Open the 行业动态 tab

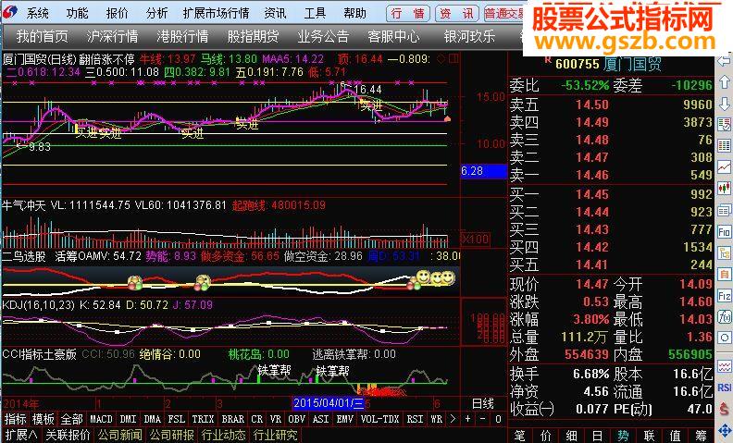pos(223,435)
